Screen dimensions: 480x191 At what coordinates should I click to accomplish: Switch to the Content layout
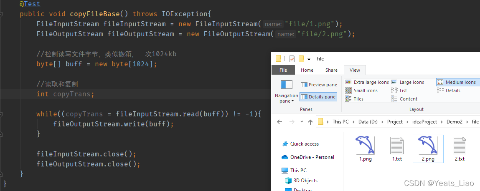[x=404, y=99]
